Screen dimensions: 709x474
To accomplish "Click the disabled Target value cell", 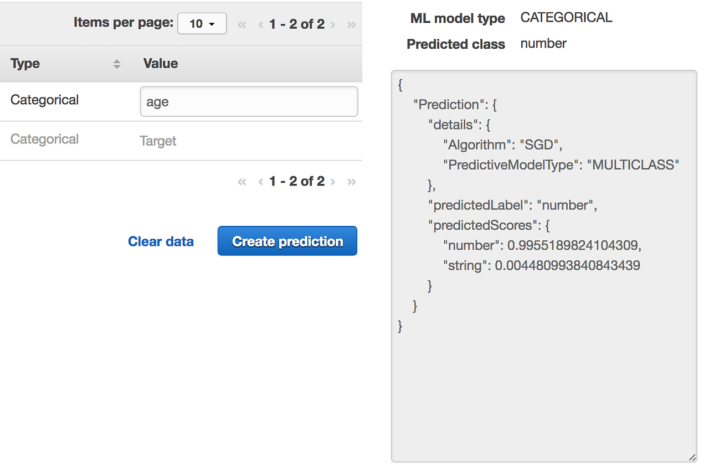I will coord(158,141).
